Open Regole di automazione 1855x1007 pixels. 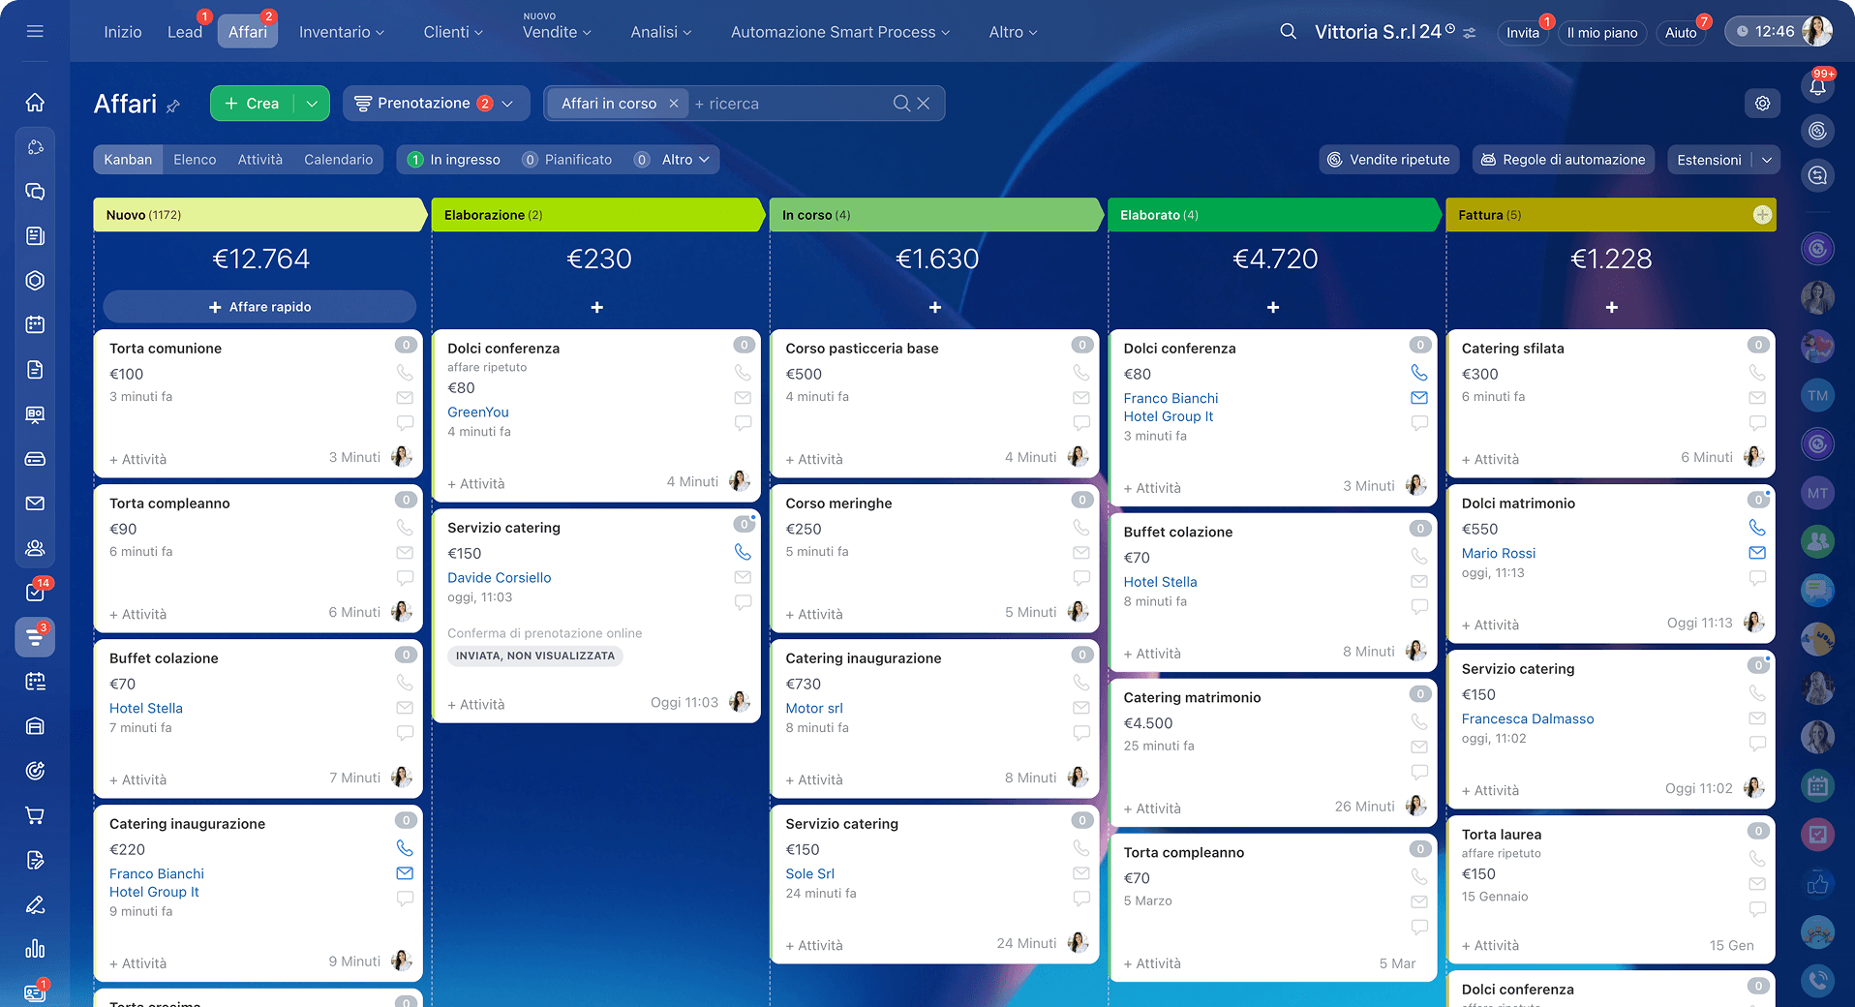1564,160
